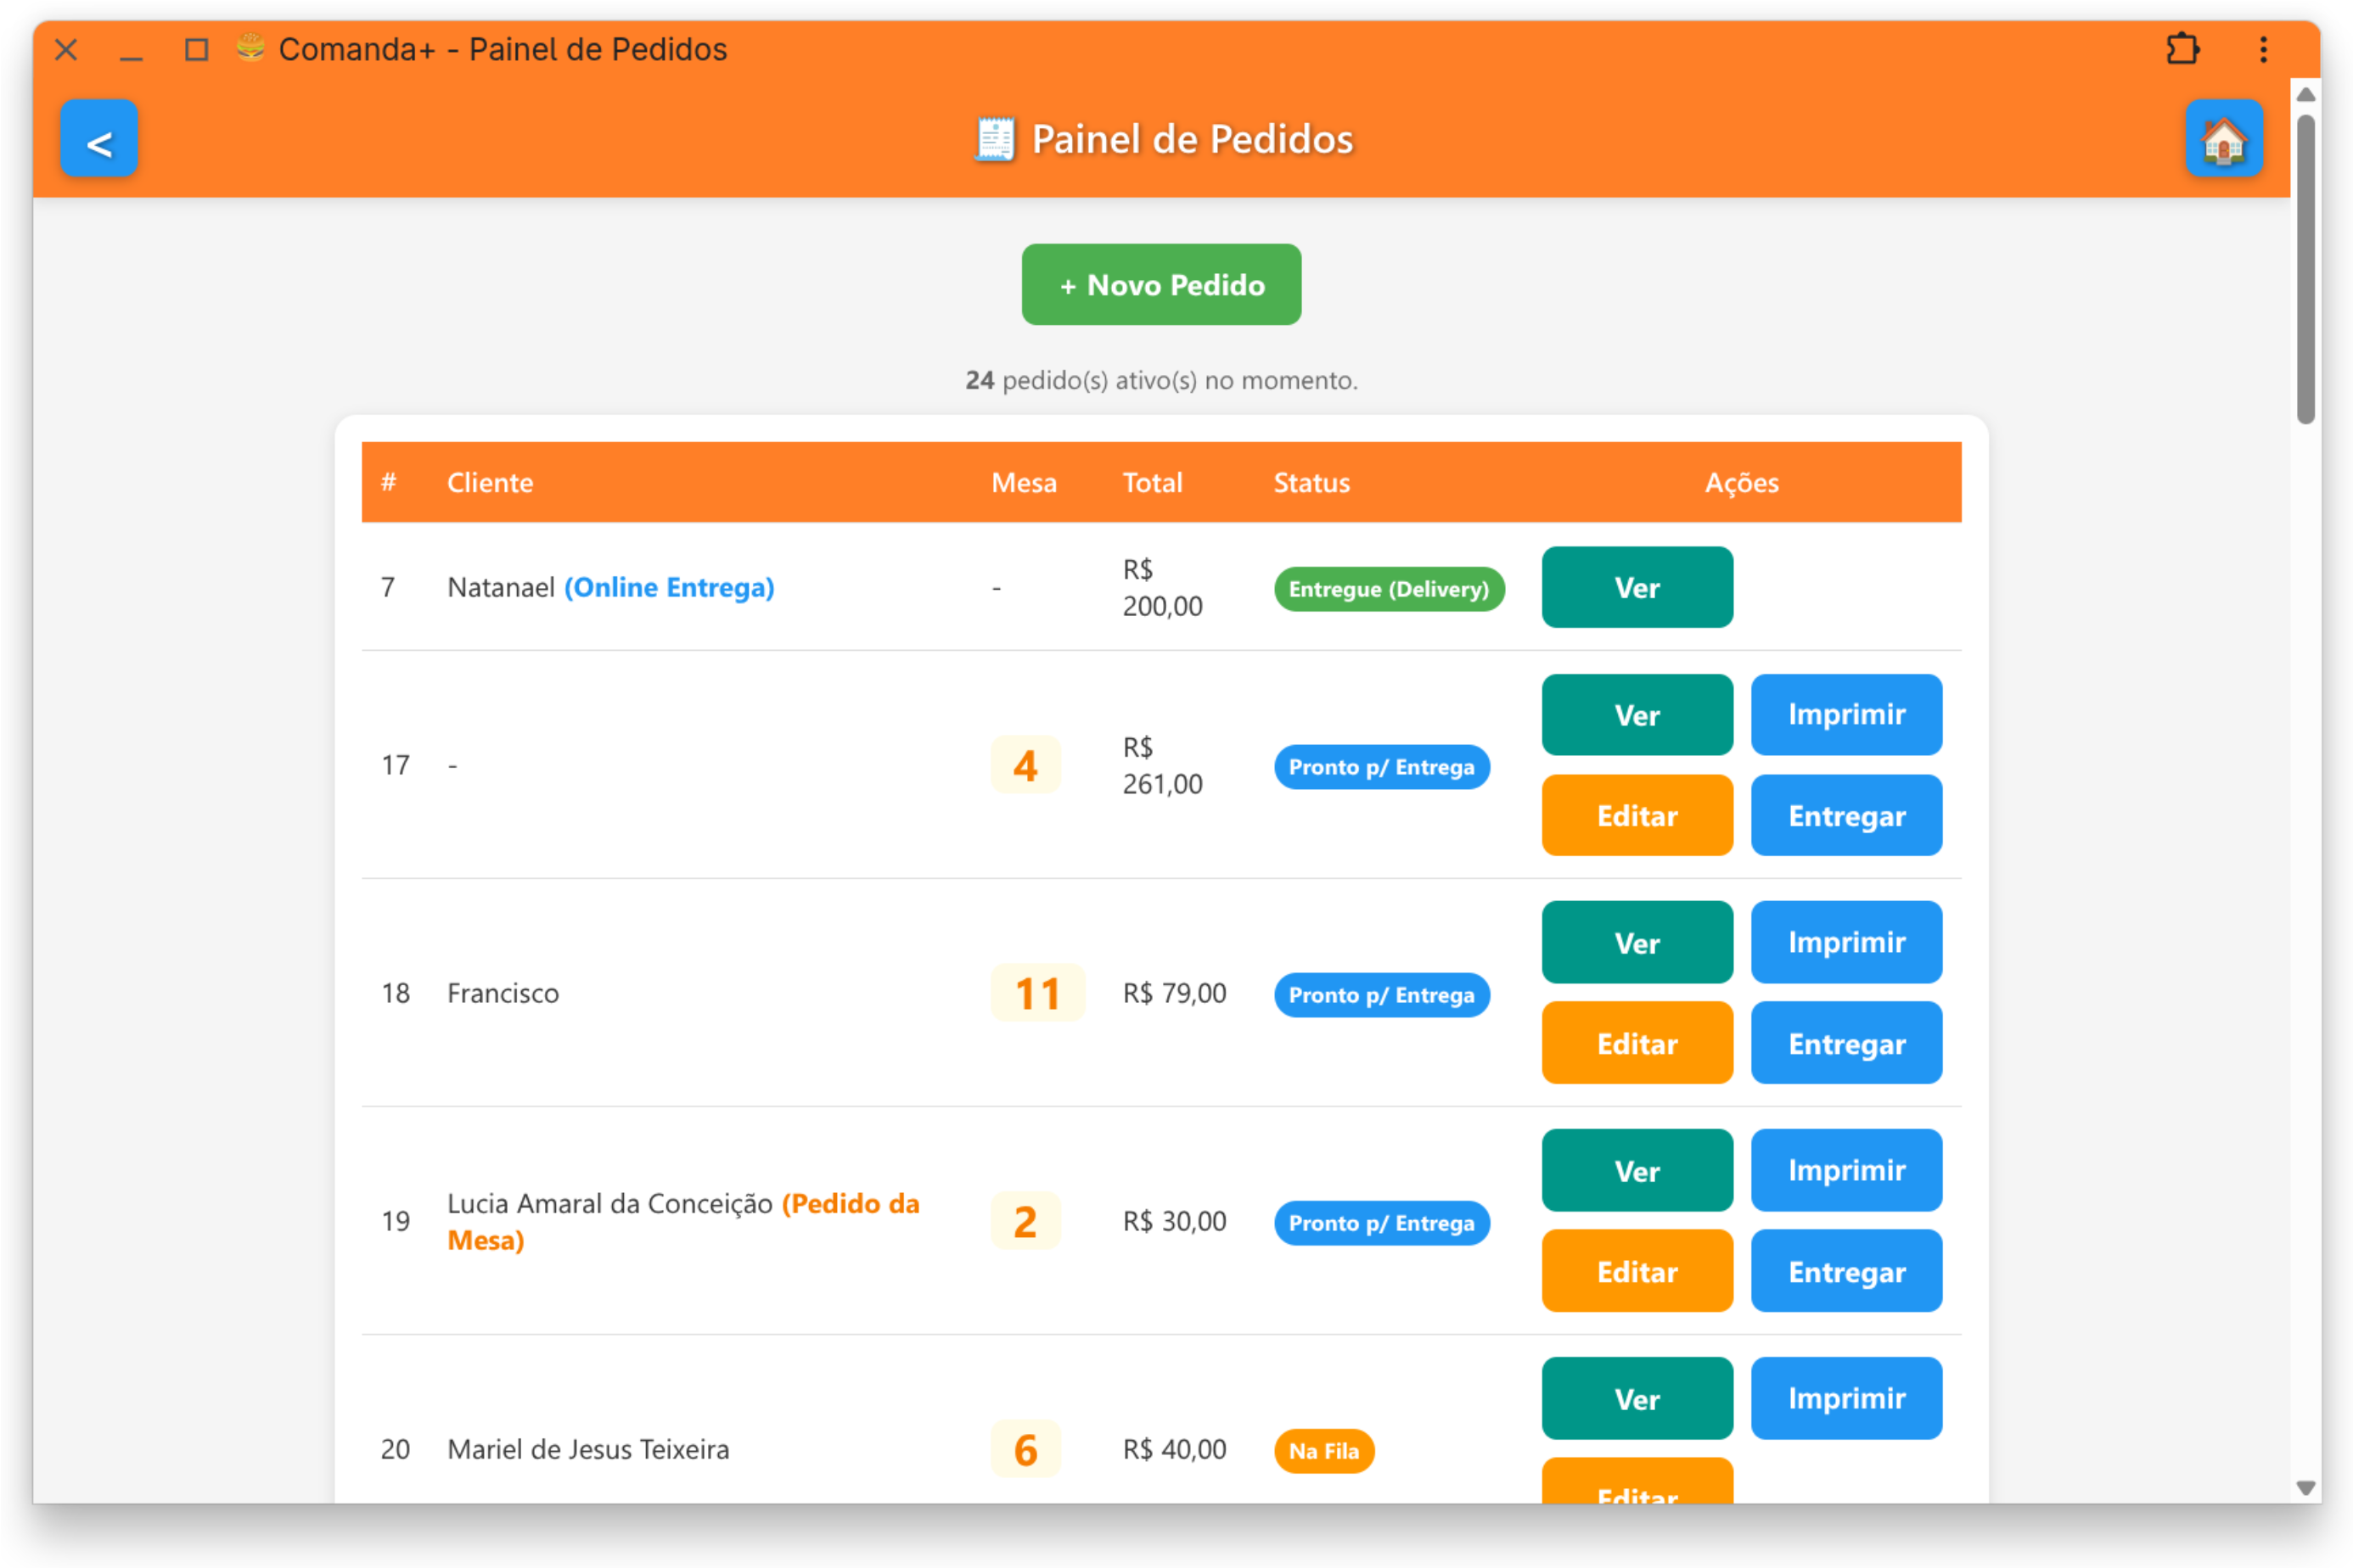Click the Status column header
This screenshot has height=1568, width=2353.
pyautogui.click(x=1311, y=483)
